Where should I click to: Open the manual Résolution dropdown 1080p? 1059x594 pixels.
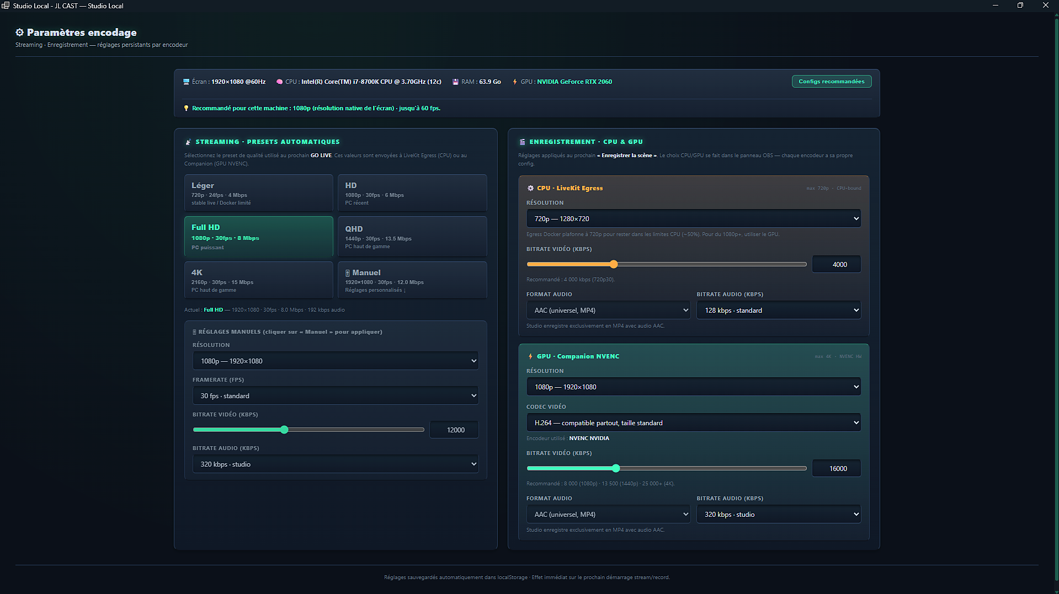pos(336,361)
